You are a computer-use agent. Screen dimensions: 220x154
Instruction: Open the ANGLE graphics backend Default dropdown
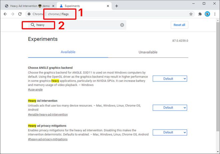[170, 79]
